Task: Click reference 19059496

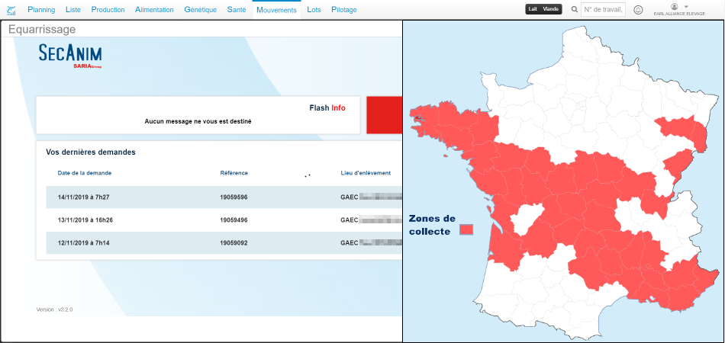Action: (234, 220)
